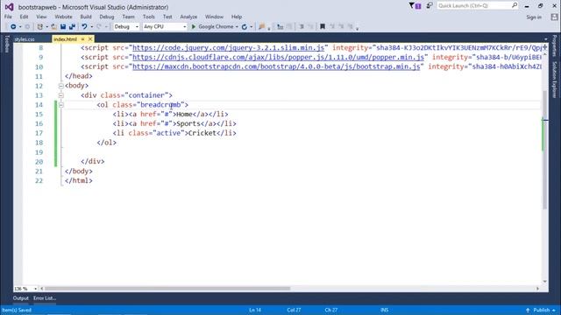Open the jquery slim script URL link
The height and width of the screenshot is (315, 561).
(x=228, y=48)
